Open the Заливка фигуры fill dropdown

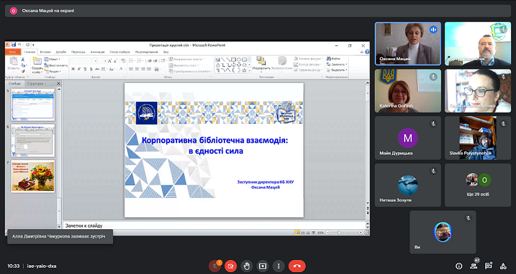click(x=308, y=59)
